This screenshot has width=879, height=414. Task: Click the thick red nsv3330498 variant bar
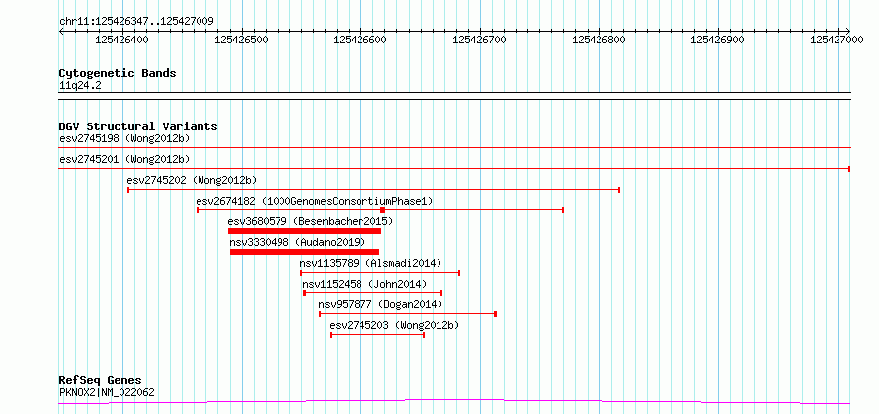[304, 252]
